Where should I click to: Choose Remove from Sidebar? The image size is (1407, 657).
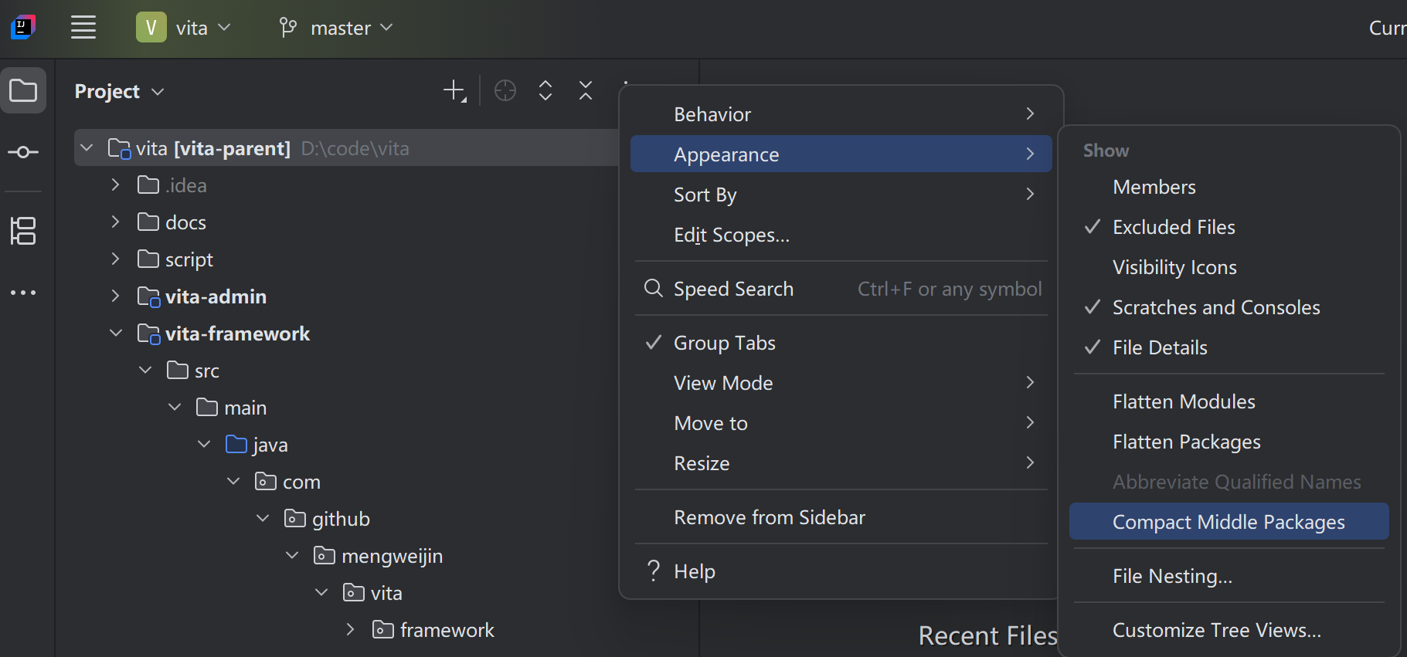769,517
